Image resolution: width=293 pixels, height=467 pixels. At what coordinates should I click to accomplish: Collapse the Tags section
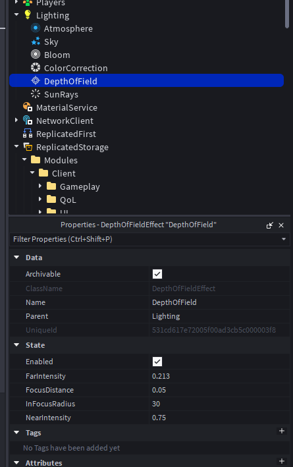tap(16, 433)
